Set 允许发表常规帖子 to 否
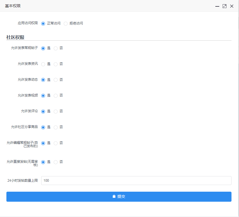The width and height of the screenshot is (239, 217). (x=56, y=48)
